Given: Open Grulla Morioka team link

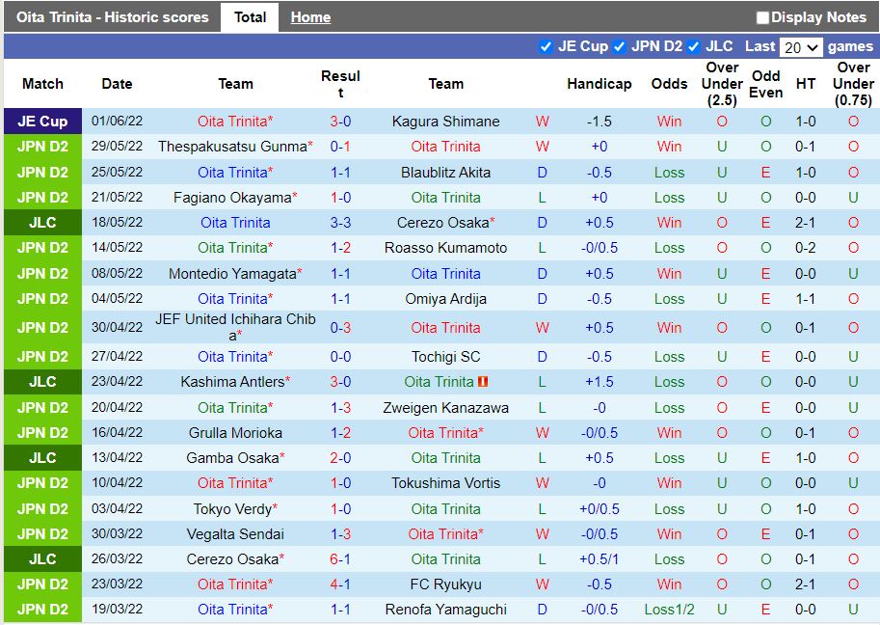Looking at the screenshot, I should 235,433.
